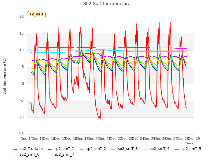Image resolution: width=214 pixels, height=161 pixels.
Task: Toggle the sp2_Tsurface legend entry
Action: pos(28,149)
